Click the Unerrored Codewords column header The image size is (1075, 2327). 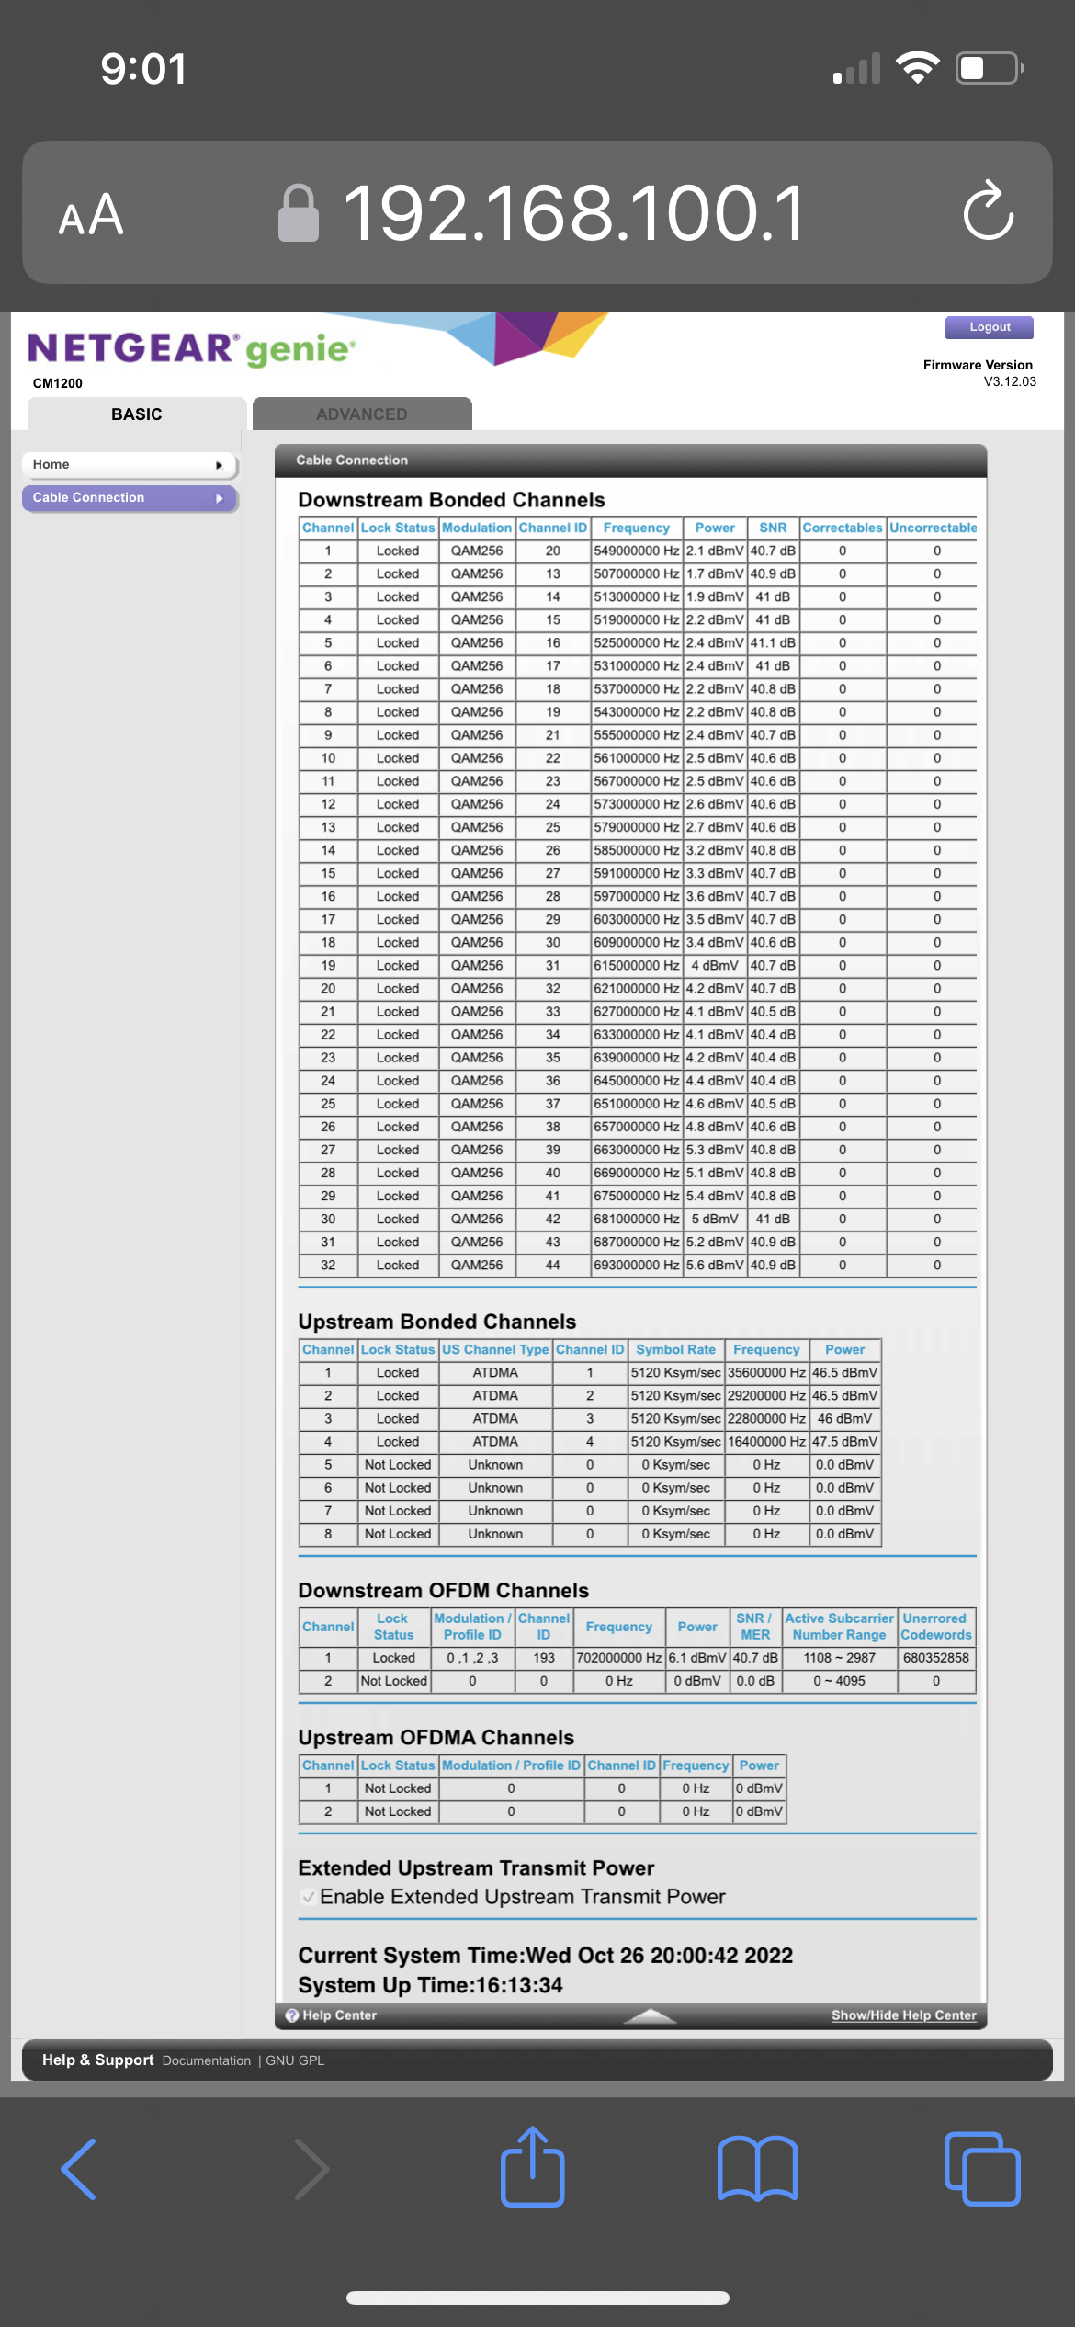[935, 1627]
